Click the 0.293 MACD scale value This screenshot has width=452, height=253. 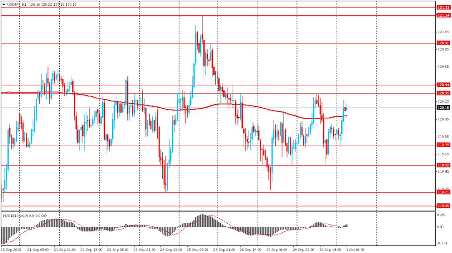coord(441,215)
